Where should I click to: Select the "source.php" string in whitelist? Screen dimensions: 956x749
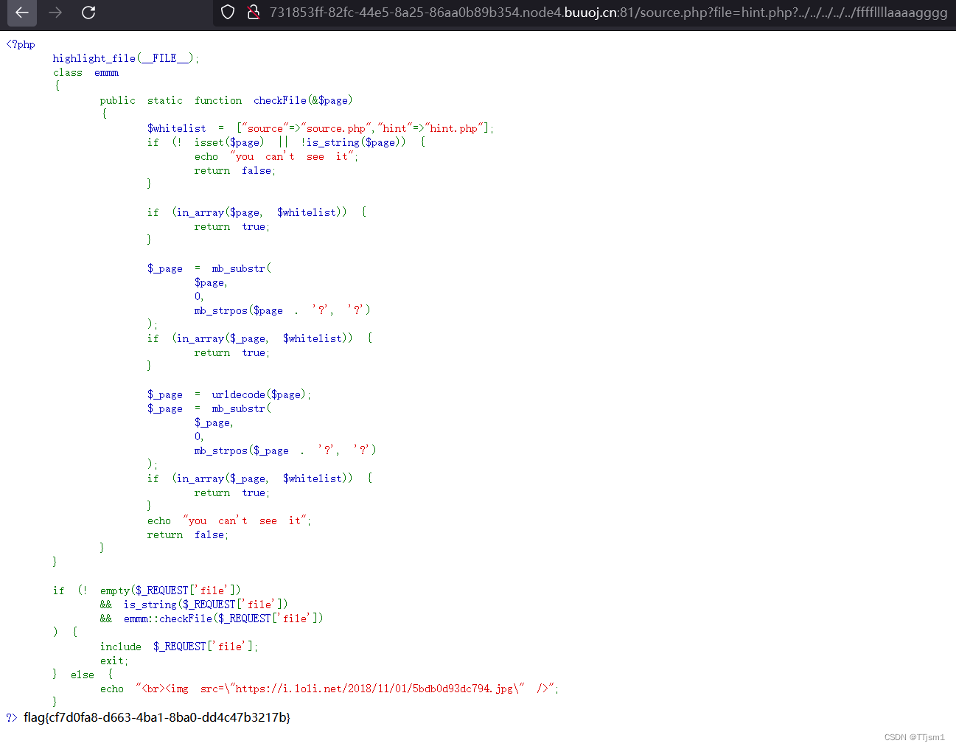coord(336,128)
